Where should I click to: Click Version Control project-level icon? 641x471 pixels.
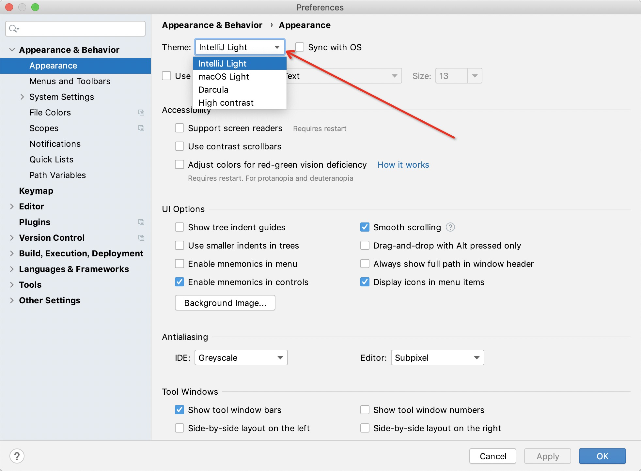pos(141,238)
